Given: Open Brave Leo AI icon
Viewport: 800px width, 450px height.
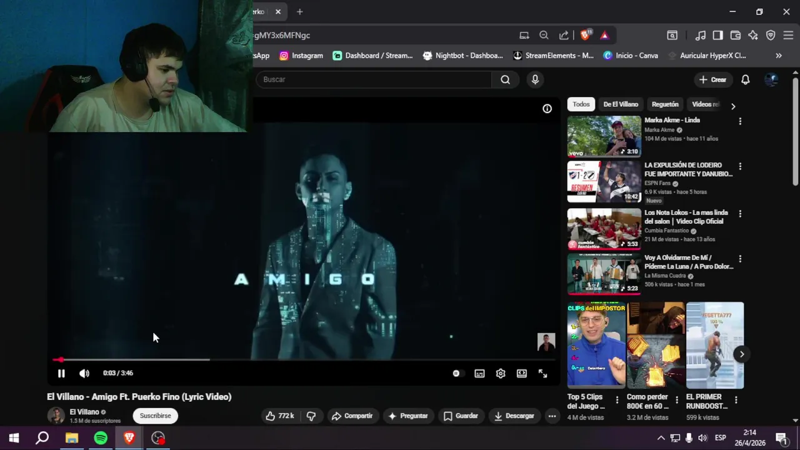Looking at the screenshot, I should click(753, 35).
